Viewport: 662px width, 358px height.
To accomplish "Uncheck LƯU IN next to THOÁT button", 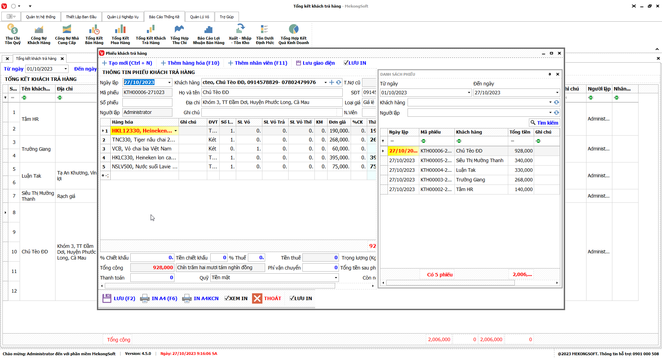I will click(x=292, y=298).
